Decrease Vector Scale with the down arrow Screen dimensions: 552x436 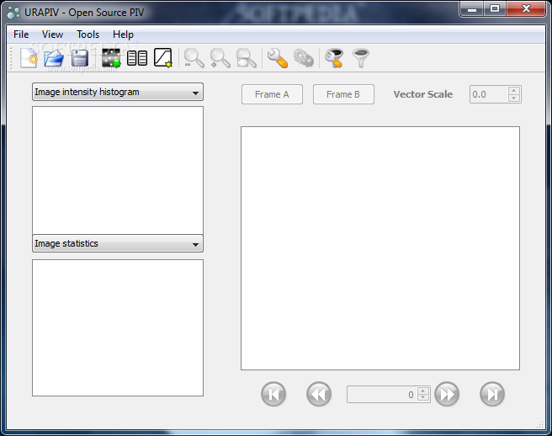point(514,98)
